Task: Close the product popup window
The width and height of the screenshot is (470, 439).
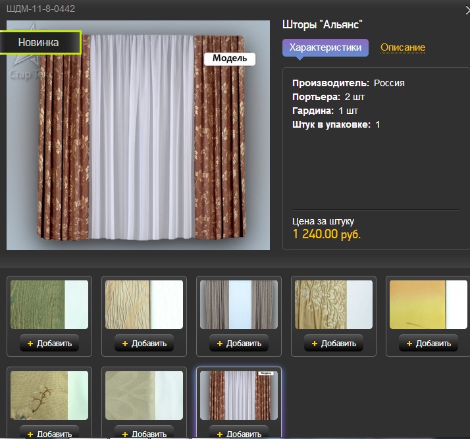Action: coord(467,11)
